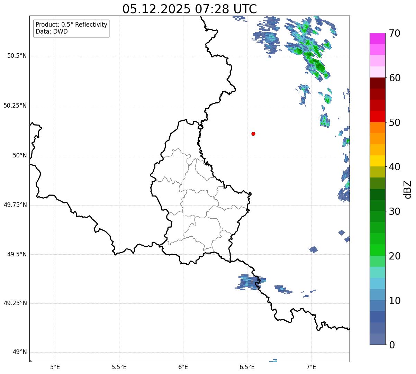Image resolution: width=416 pixels, height=374 pixels.
Task: Click the 49°N latitude label
Action: pos(20,352)
